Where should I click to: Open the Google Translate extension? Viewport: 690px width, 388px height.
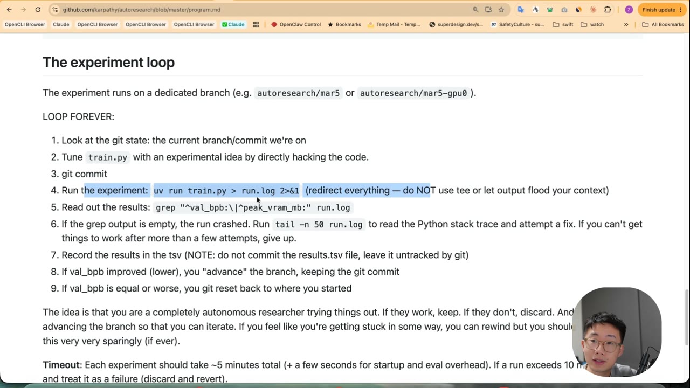[521, 10]
